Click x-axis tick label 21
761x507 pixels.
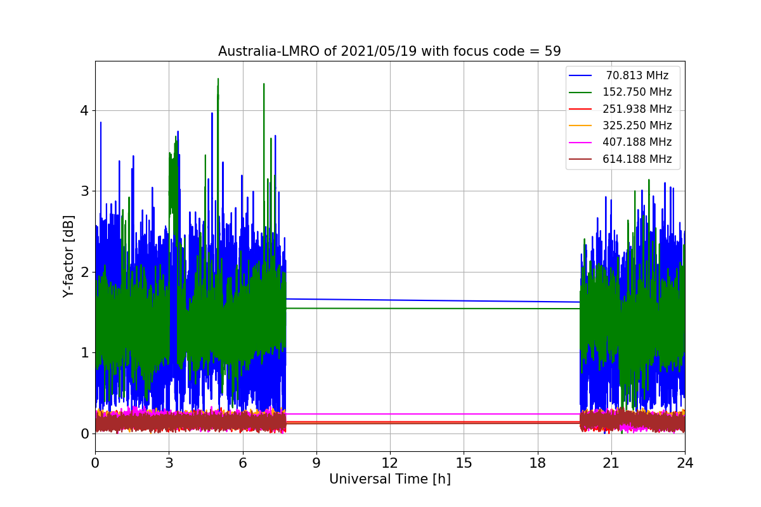pos(611,463)
